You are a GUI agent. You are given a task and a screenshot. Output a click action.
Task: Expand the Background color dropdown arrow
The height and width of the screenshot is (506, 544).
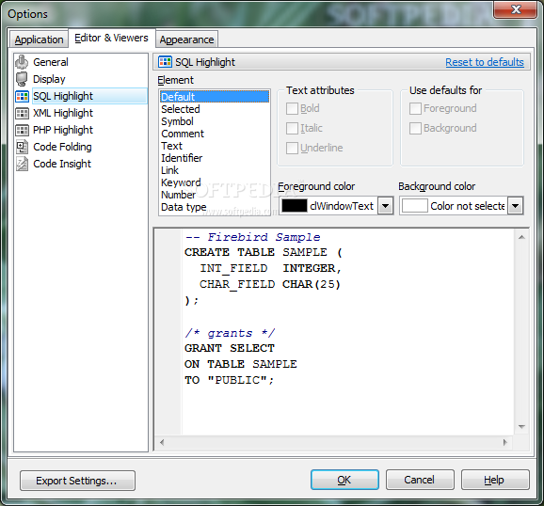515,206
